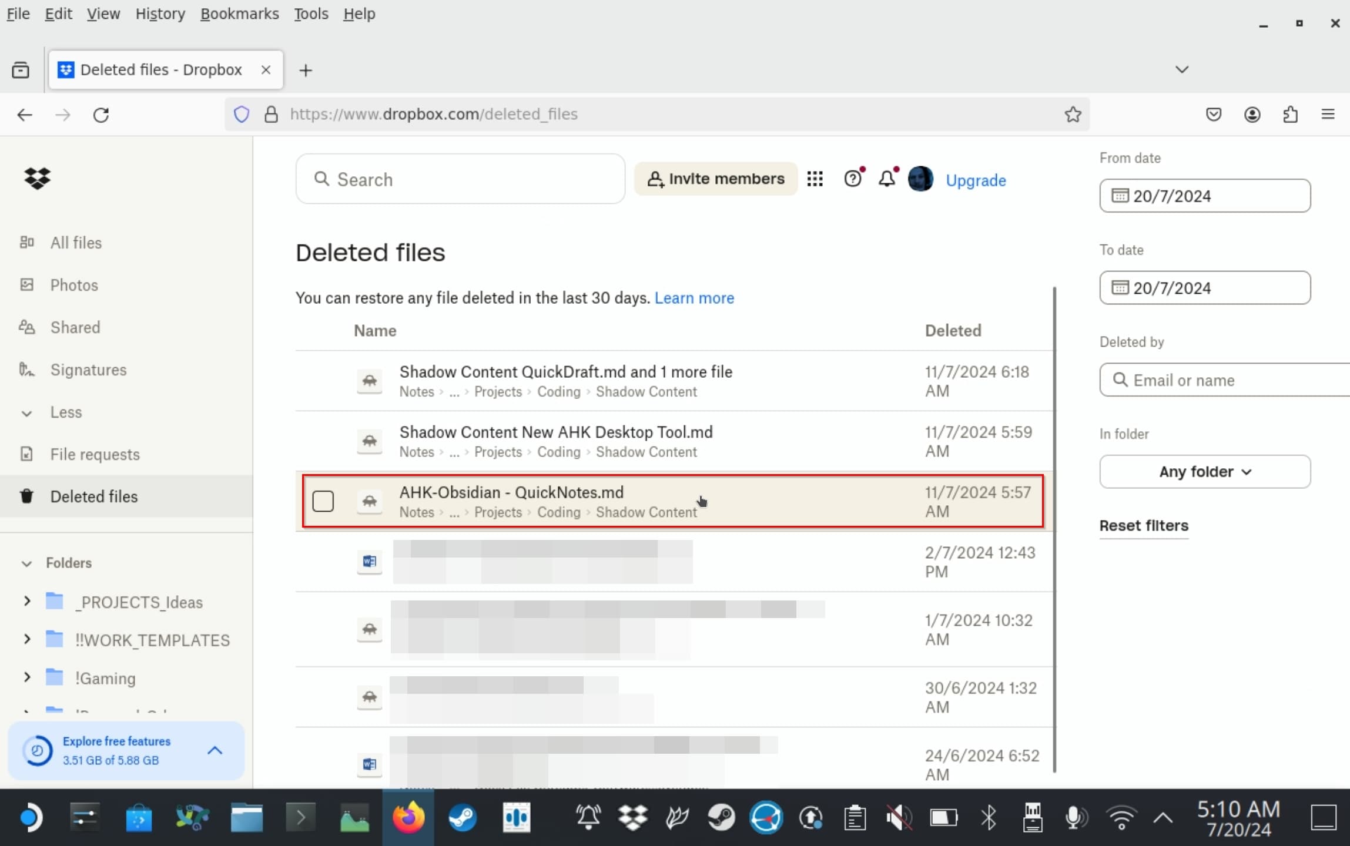Viewport: 1350px width, 846px height.
Task: Open the Any folder dropdown
Action: click(1204, 472)
